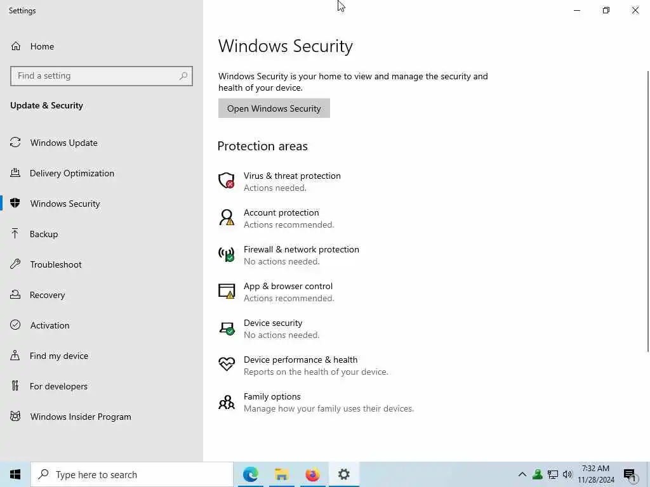Open Account protection link
This screenshot has height=487, width=650.
tap(281, 212)
